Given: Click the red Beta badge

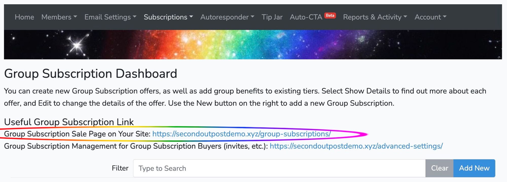Looking at the screenshot, I should (x=330, y=15).
